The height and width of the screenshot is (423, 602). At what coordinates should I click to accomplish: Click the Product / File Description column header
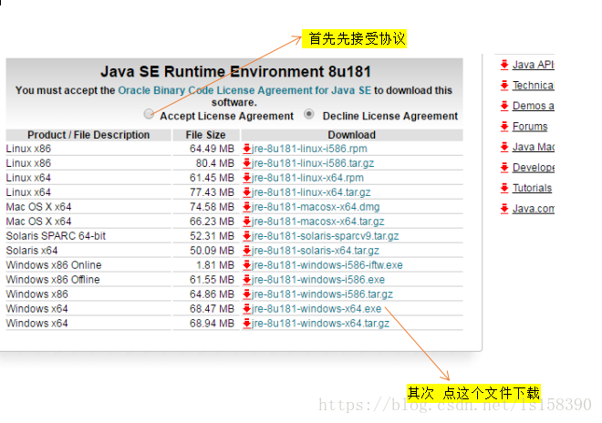[x=88, y=135]
